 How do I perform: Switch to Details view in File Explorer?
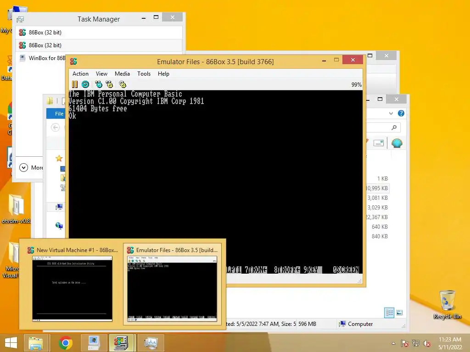click(389, 313)
